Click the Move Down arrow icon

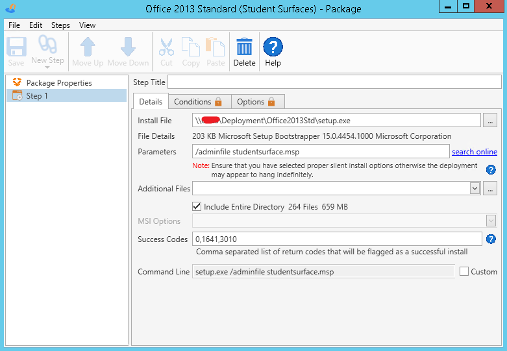pos(128,47)
